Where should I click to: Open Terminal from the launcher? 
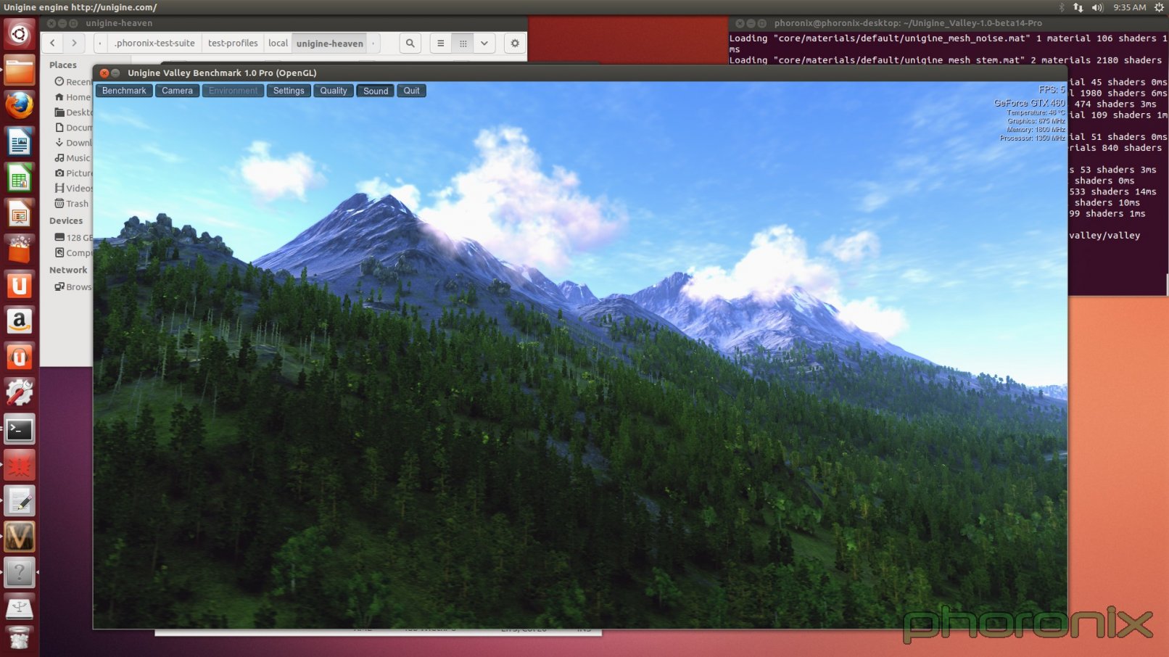20,429
